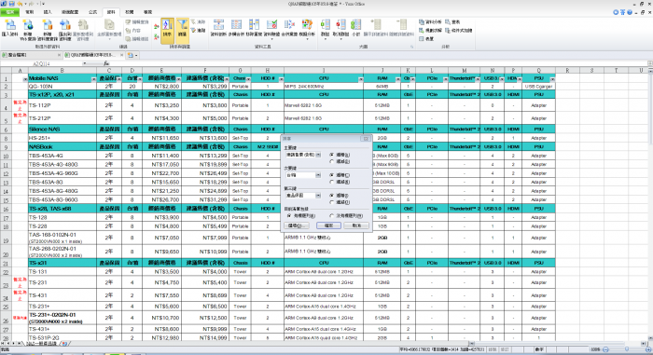Select Descending for the secondary sort key
Screen dimensions: 653x355
click(x=332, y=182)
